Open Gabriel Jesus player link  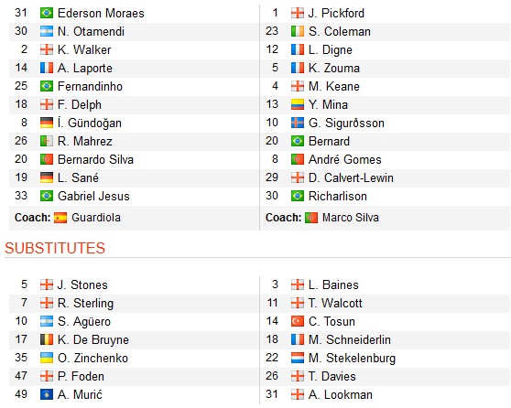tap(93, 196)
